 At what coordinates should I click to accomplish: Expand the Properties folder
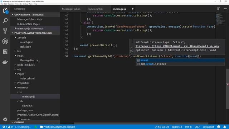[x=15, y=83]
